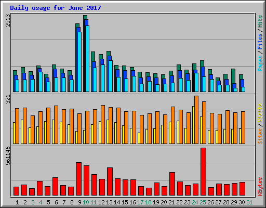Select the cyan Pages bar for day 10
The width and height of the screenshot is (266, 208).
pyautogui.click(x=87, y=59)
